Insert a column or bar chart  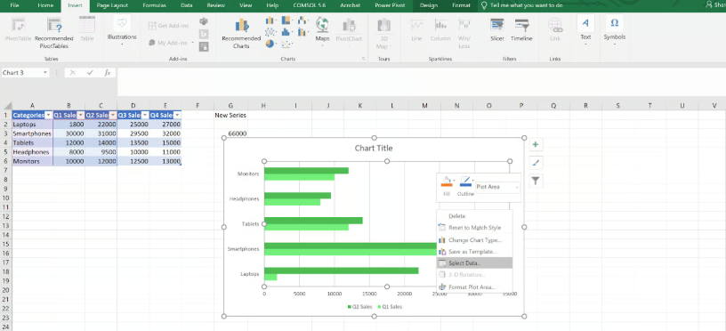click(271, 20)
